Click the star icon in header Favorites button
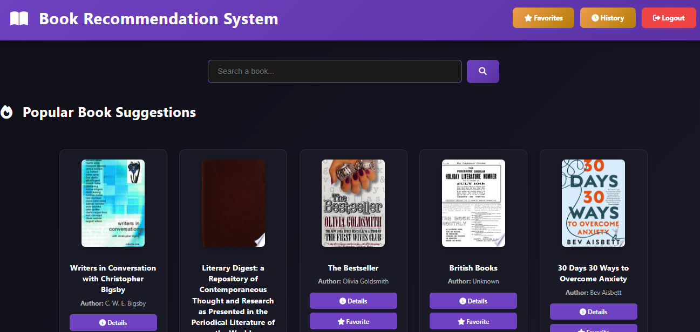 [x=528, y=18]
